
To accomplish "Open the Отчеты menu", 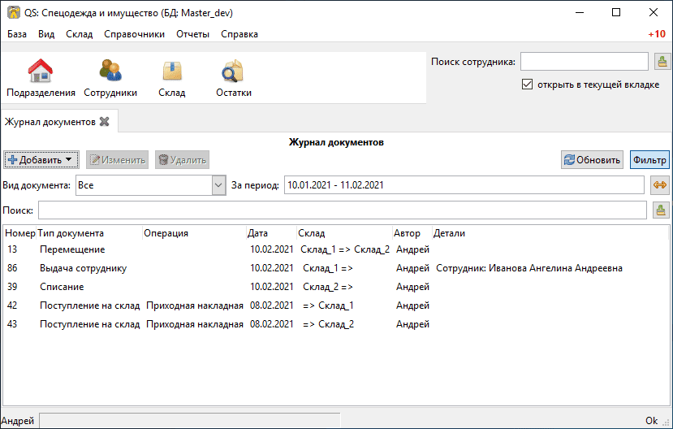I will [x=192, y=34].
